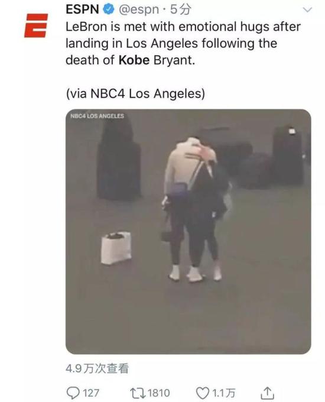Open the ESPN account name

[82, 9]
